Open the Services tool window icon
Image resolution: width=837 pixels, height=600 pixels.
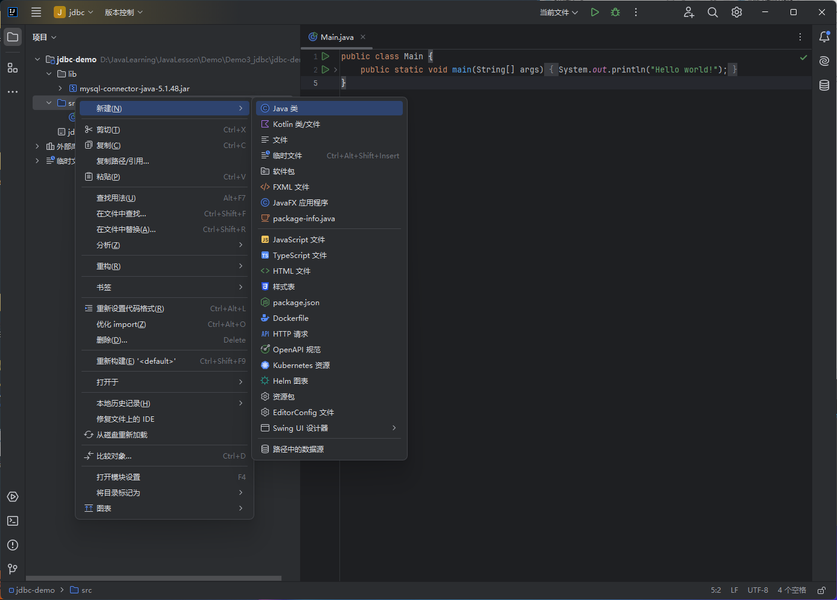[13, 497]
